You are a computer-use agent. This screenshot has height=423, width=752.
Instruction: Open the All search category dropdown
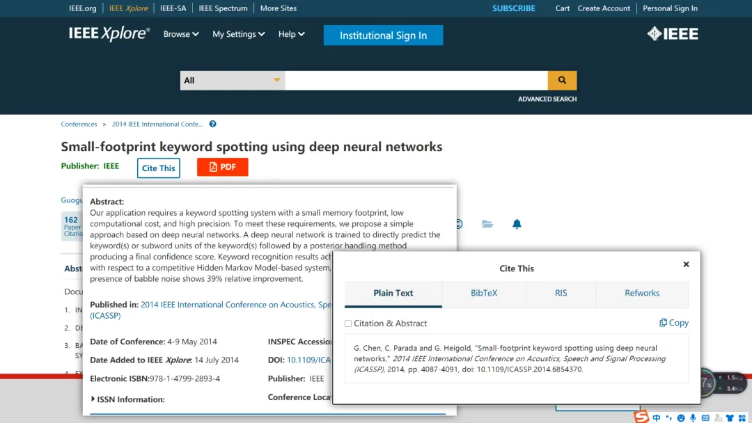[x=233, y=81]
